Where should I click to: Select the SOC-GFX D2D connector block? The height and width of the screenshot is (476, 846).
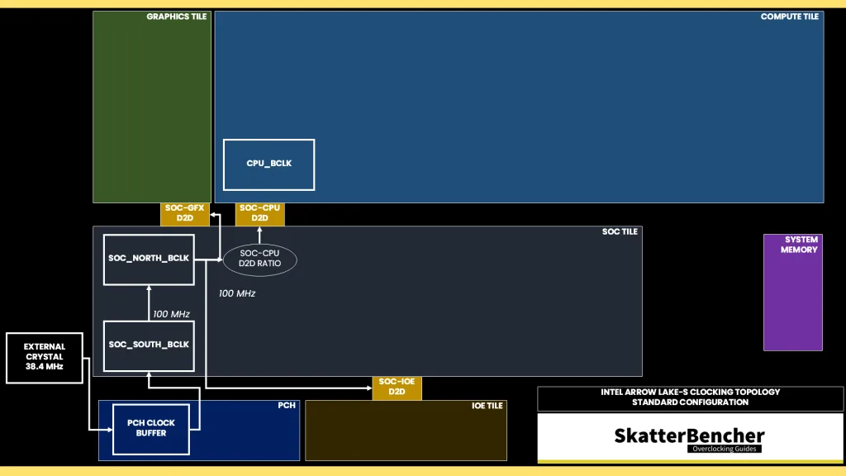click(184, 214)
